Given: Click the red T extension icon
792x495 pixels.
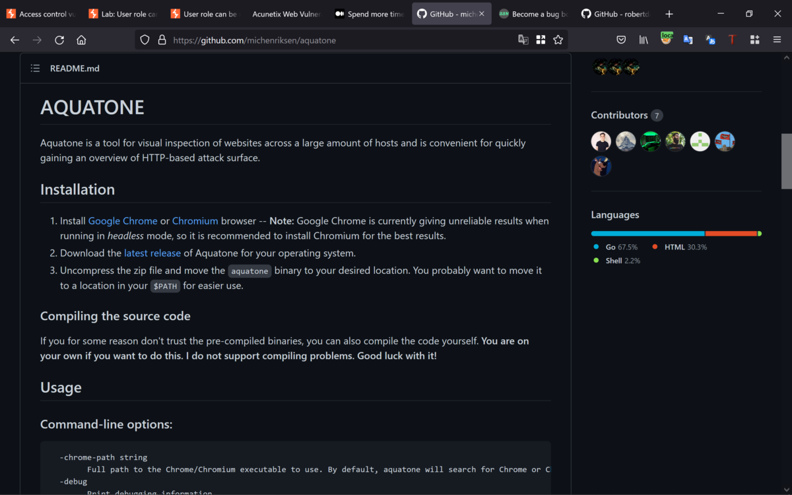Looking at the screenshot, I should pyautogui.click(x=732, y=40).
